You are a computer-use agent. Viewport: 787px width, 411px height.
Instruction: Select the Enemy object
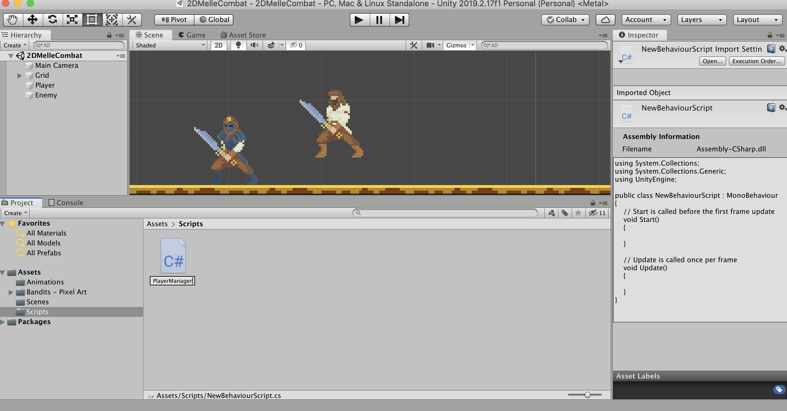pyautogui.click(x=46, y=95)
